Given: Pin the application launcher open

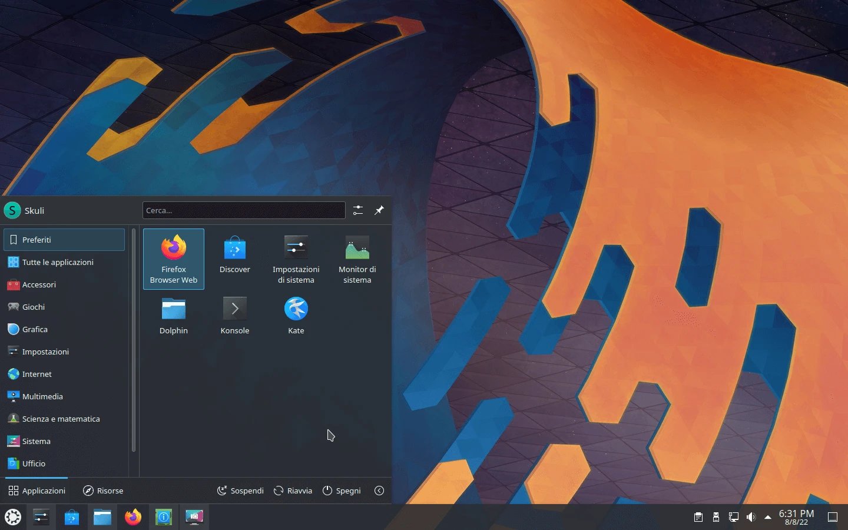Looking at the screenshot, I should [379, 210].
